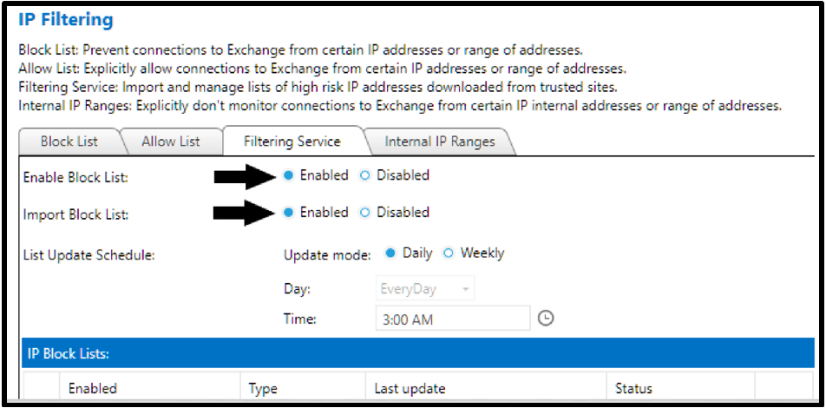
Task: Select the Filtering Service tab
Action: [292, 141]
